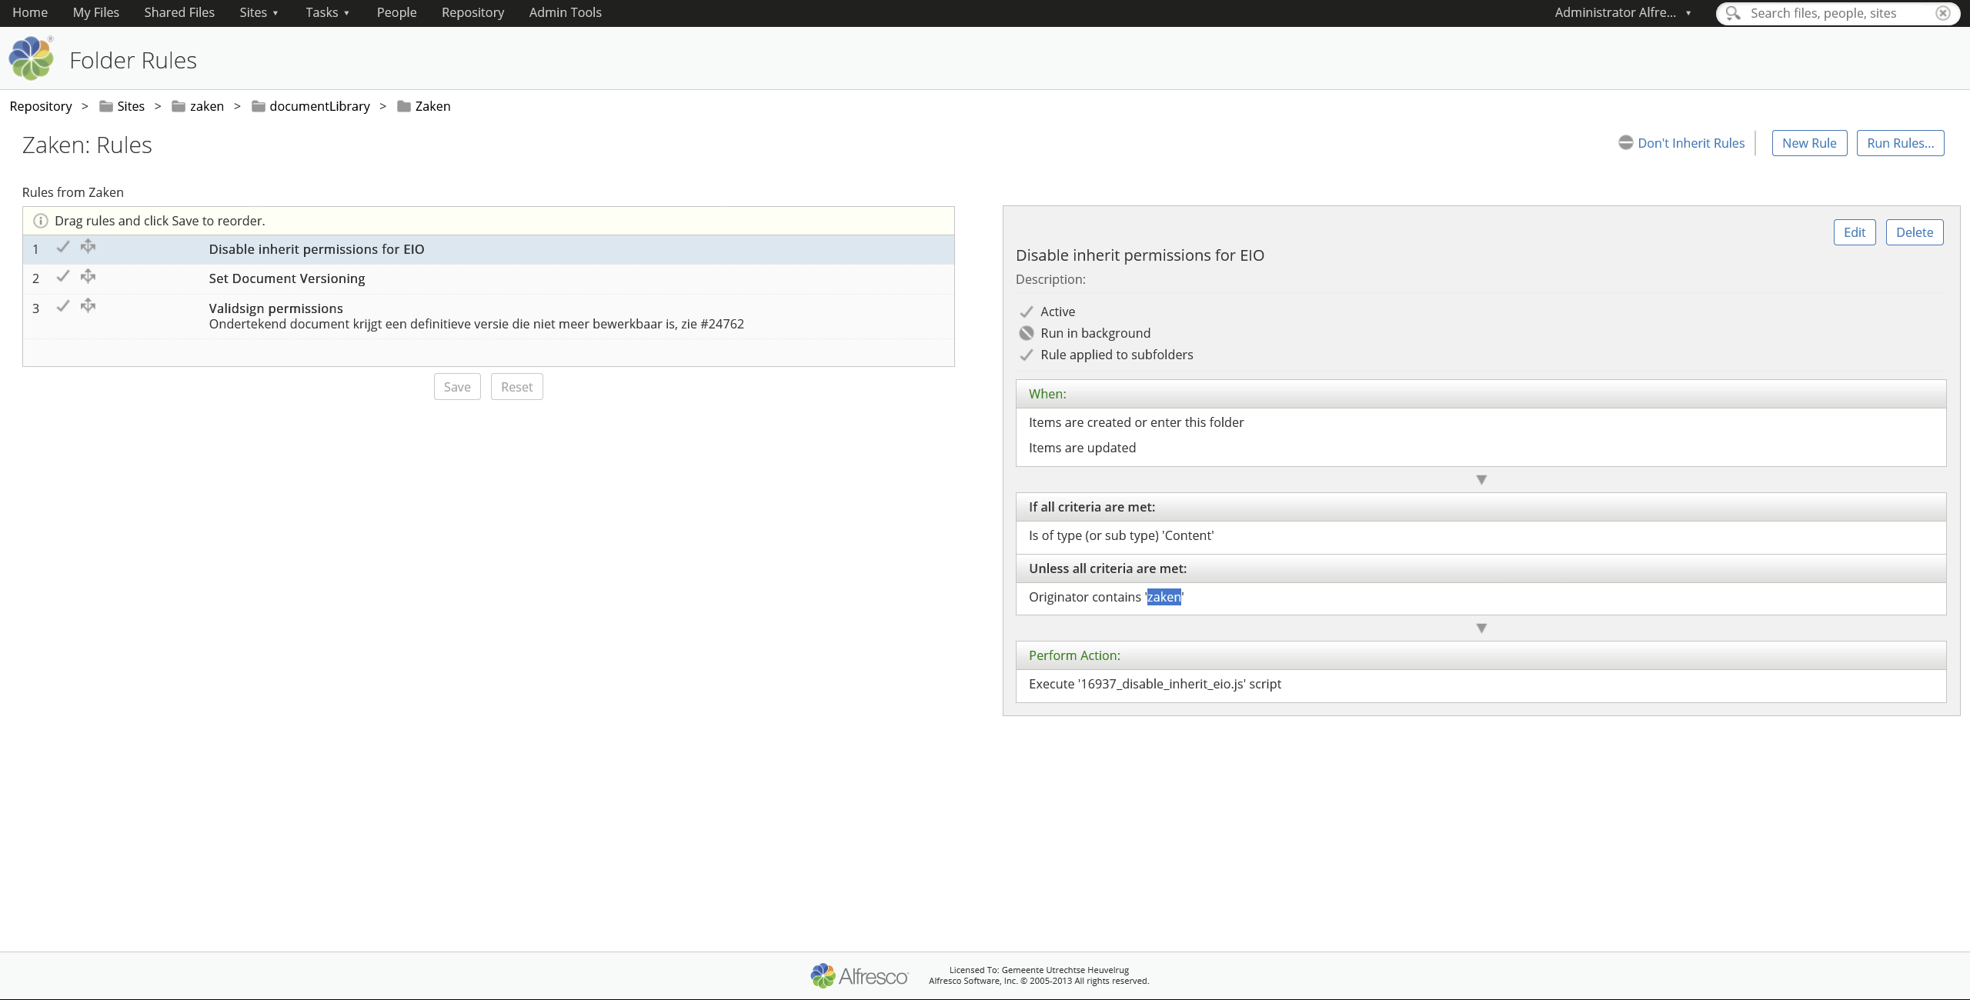
Task: Click the Sites folder icon in breadcrumb
Action: tap(106, 106)
